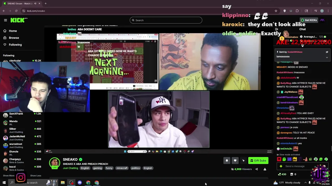Click the SNEAKO live avatar
This screenshot has height=186, width=332.
pos(54,163)
